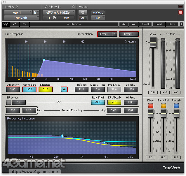Click the low damping ratio 1.20x field
The width and height of the screenshot is (186, 176).
click(x=29, y=110)
